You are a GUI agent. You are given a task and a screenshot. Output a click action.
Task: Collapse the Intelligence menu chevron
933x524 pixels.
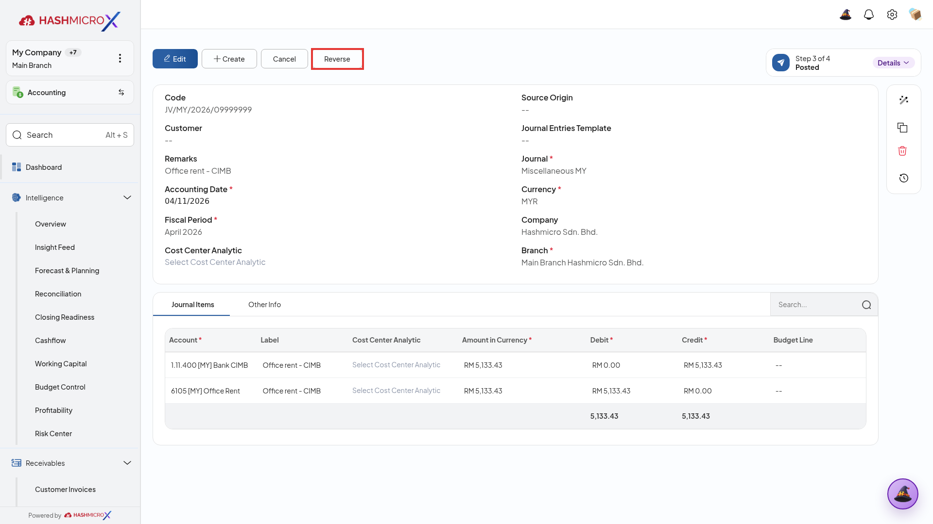click(127, 197)
